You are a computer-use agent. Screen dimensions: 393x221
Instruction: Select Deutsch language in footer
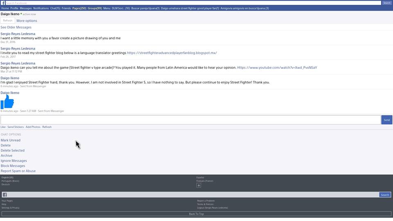[x=5, y=185]
